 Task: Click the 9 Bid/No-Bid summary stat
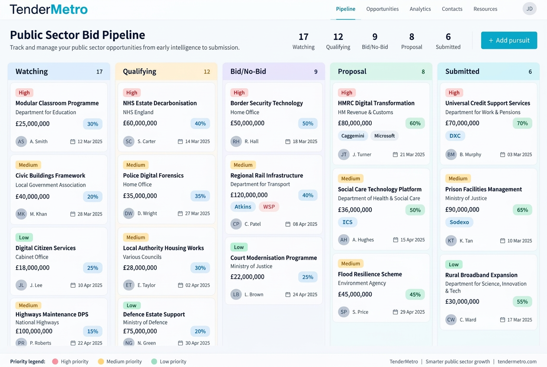tap(375, 41)
